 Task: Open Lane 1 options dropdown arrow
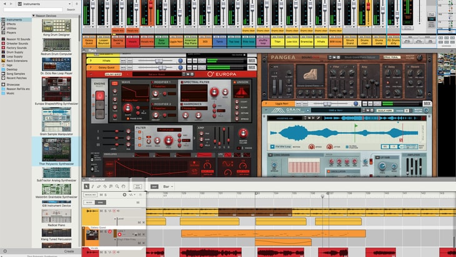(134, 234)
